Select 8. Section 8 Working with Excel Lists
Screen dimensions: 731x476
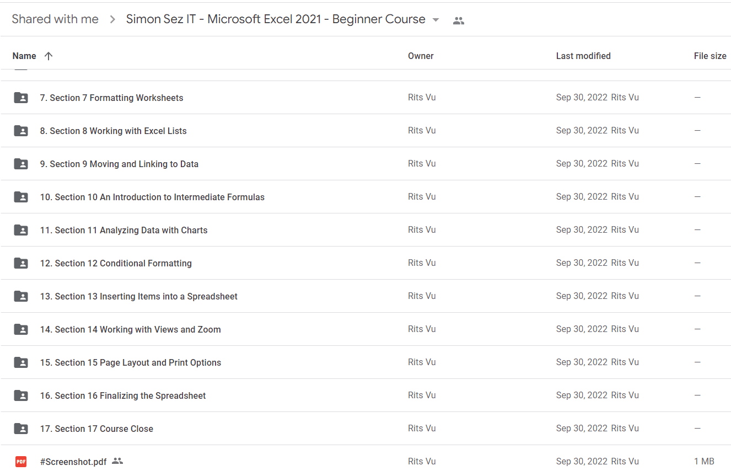113,131
